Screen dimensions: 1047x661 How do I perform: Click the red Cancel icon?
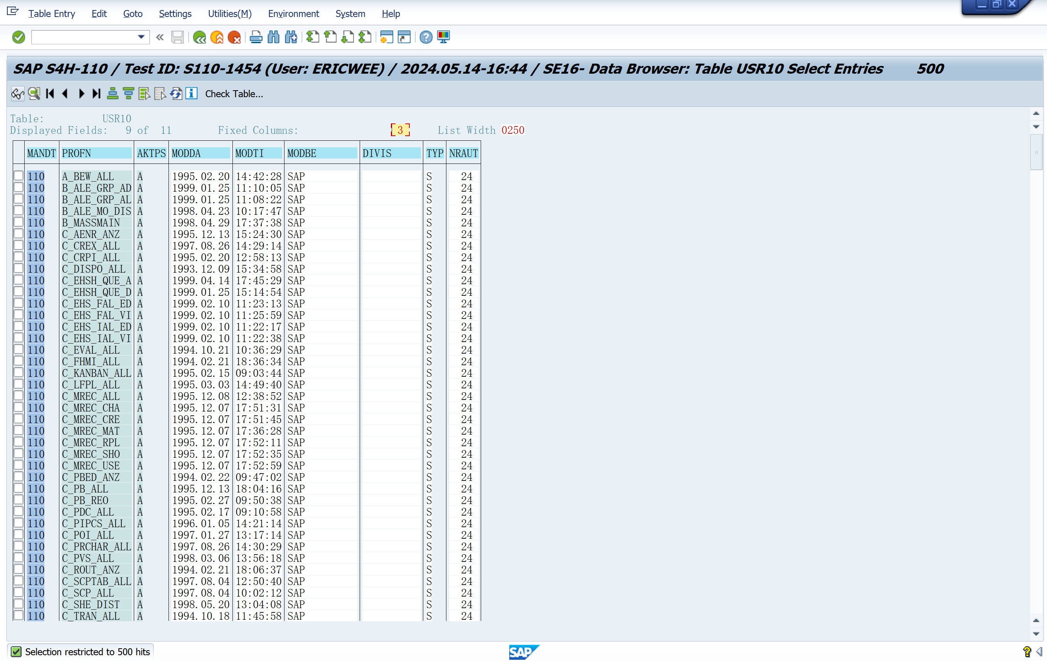point(234,37)
